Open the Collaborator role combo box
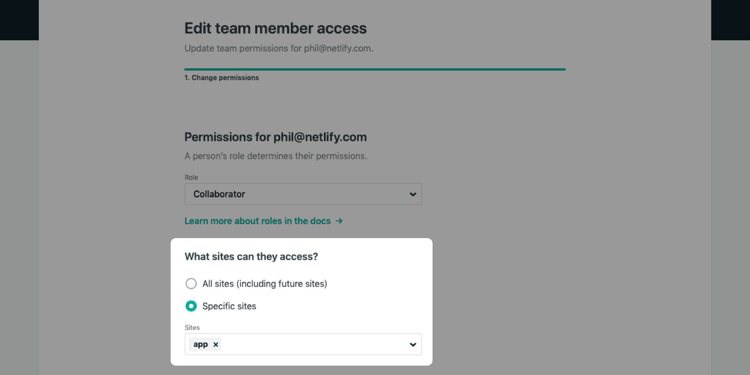This screenshot has width=750, height=375. (x=300, y=194)
